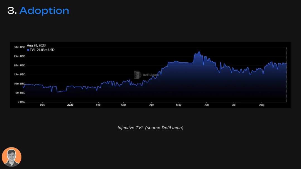Click the blue TVL legend dot
Image resolution: width=301 pixels, height=169 pixels.
pyautogui.click(x=28, y=50)
